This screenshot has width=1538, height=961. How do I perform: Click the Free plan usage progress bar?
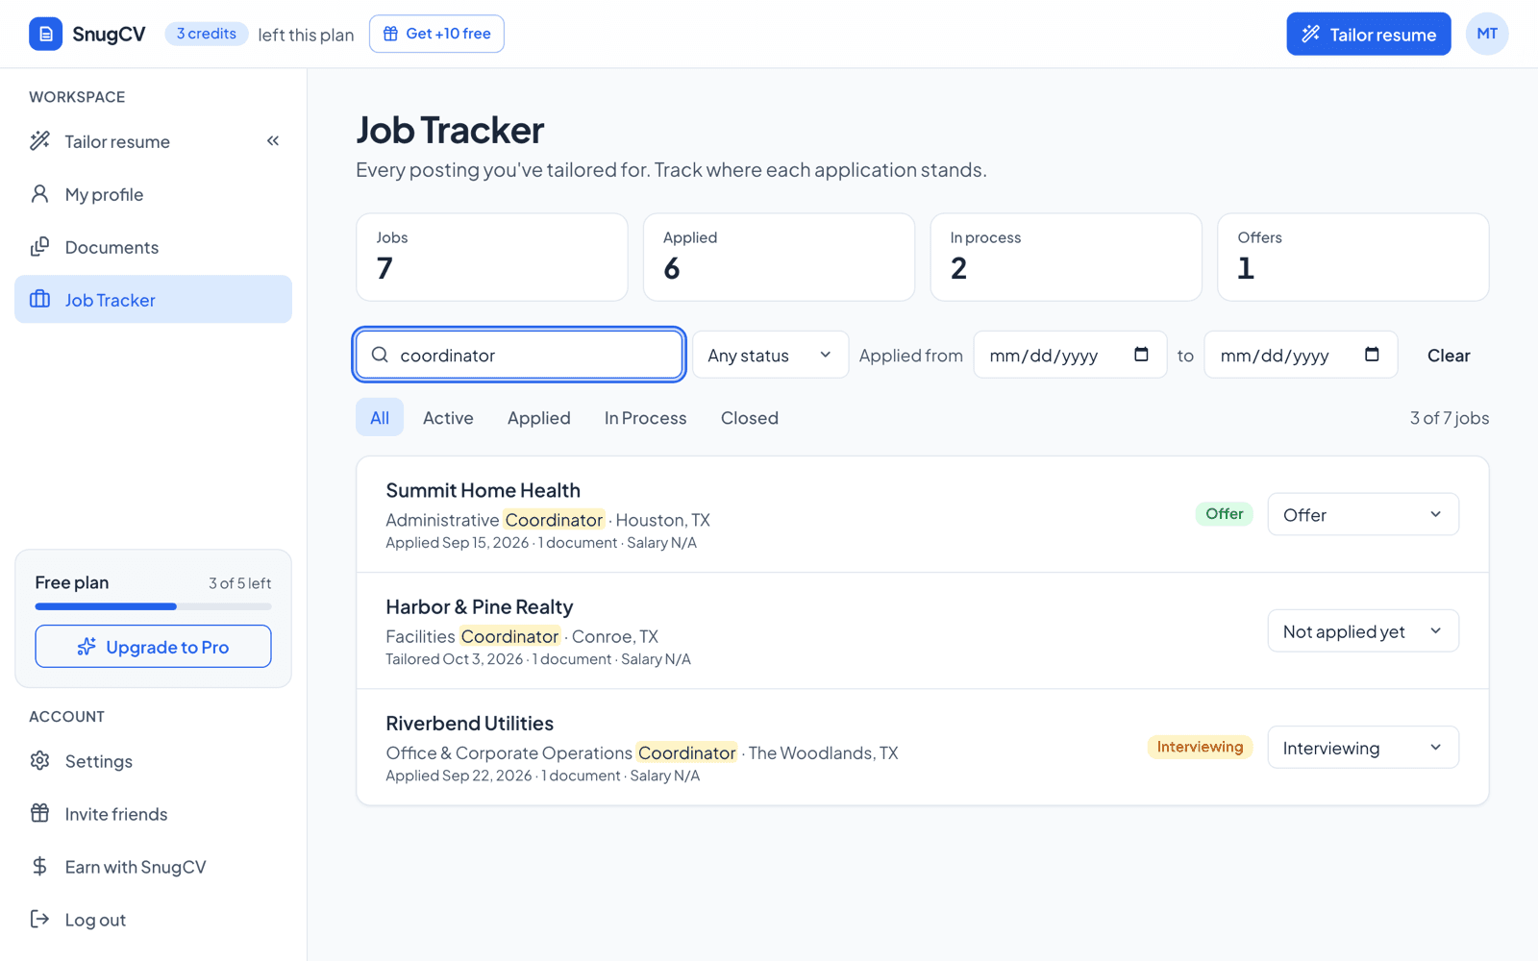(x=153, y=606)
